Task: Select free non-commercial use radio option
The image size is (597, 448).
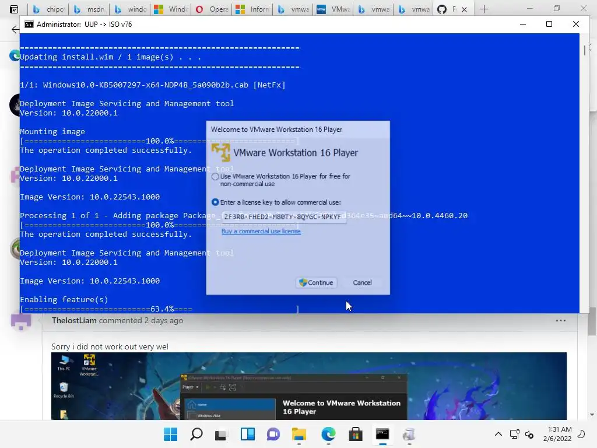Action: pyautogui.click(x=215, y=177)
